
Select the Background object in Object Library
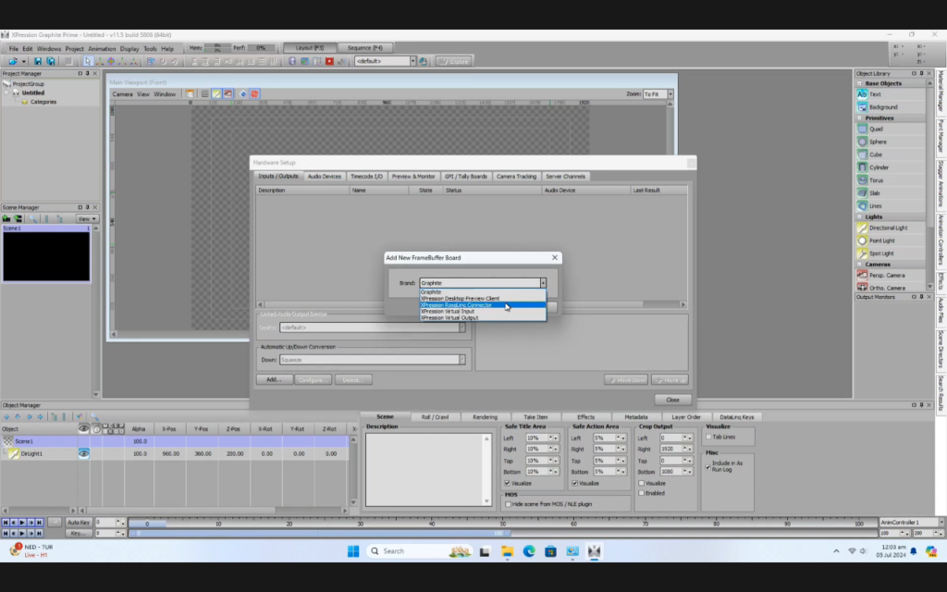(883, 107)
